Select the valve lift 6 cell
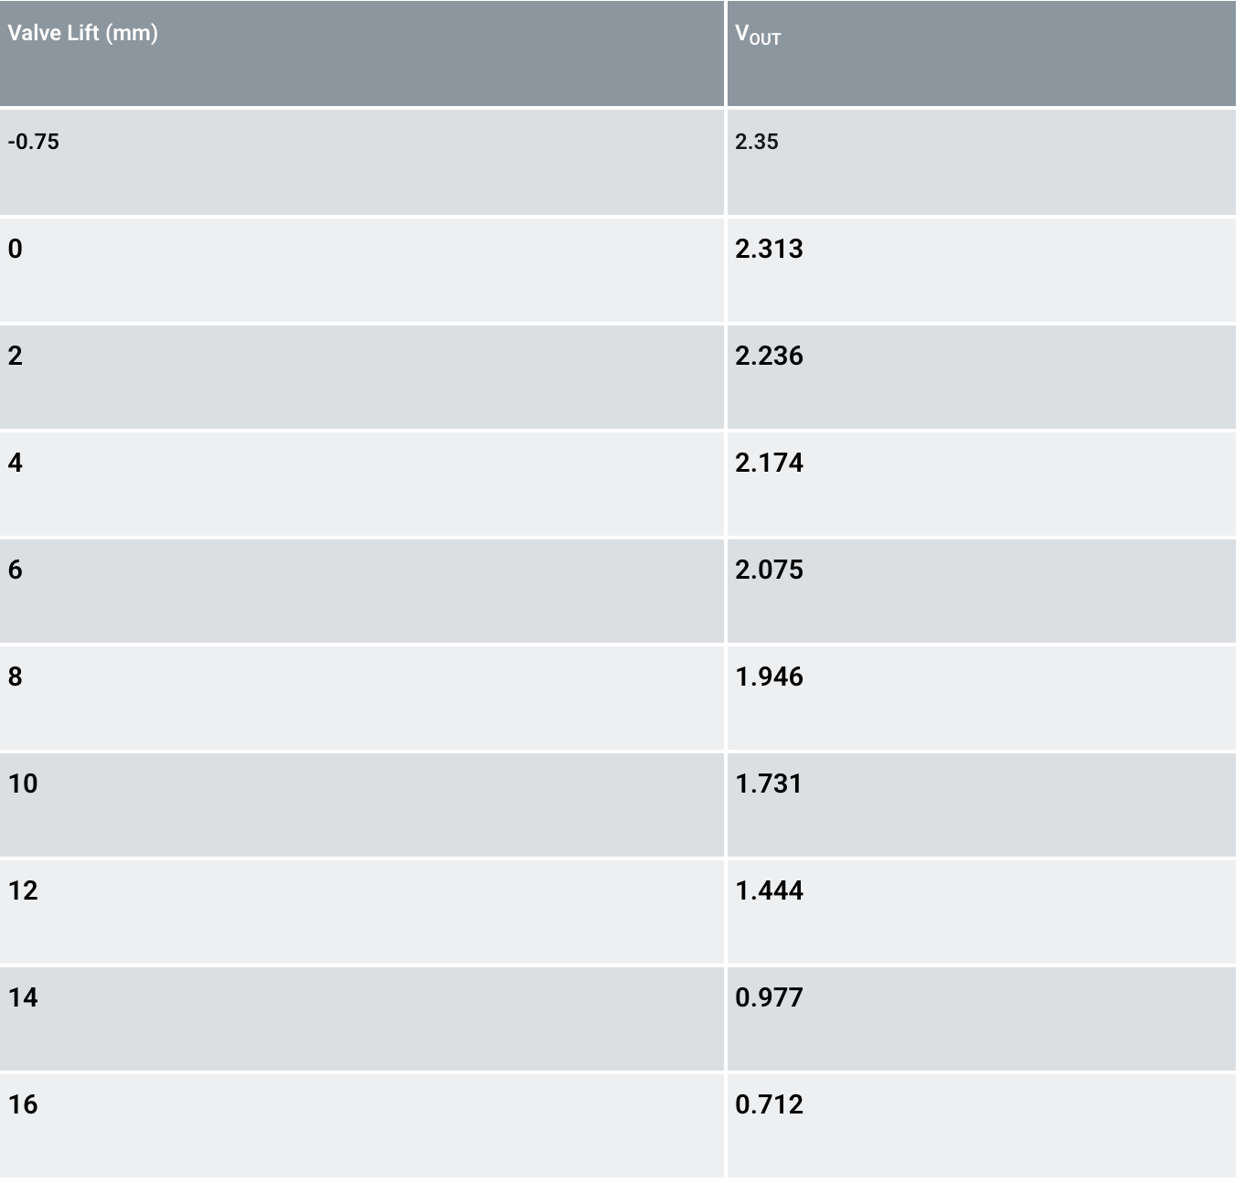This screenshot has width=1245, height=1183. (16, 570)
